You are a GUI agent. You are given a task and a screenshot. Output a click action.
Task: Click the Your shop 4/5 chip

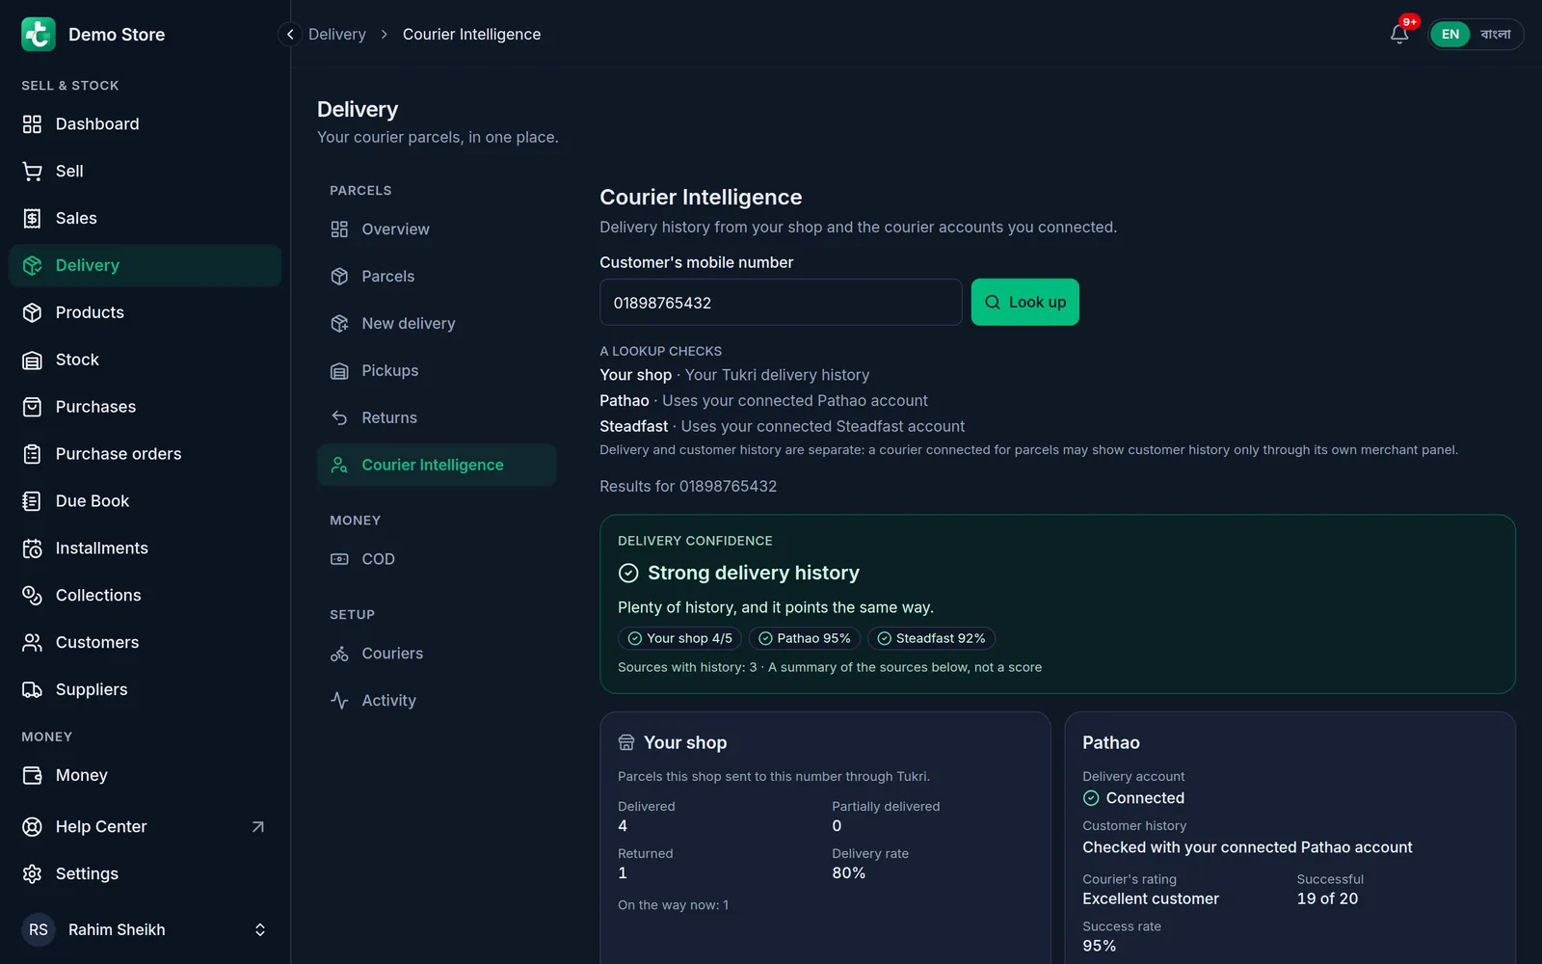point(679,639)
